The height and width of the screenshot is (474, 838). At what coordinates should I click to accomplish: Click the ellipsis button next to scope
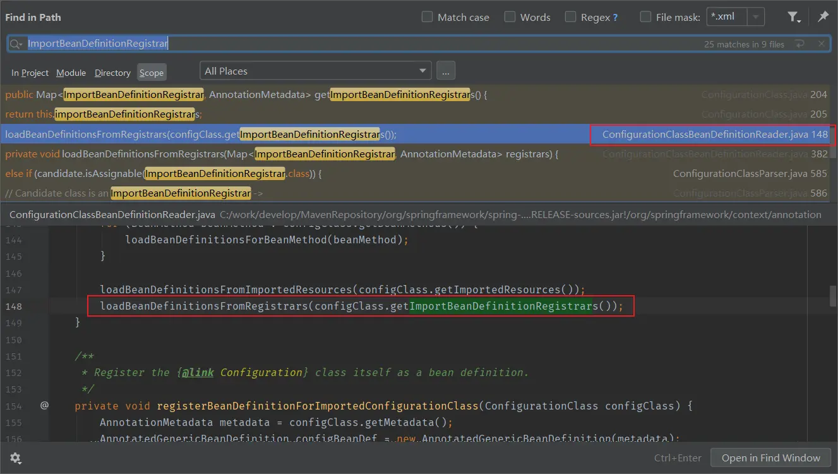[446, 71]
